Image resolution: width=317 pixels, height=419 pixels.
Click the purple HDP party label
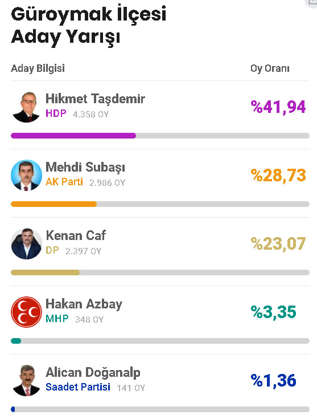tap(56, 113)
